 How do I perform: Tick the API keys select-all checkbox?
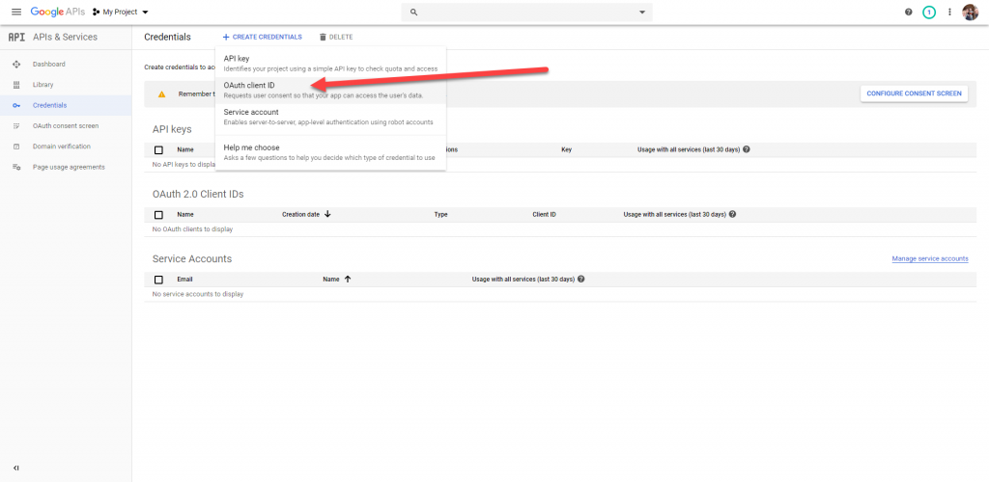pyautogui.click(x=158, y=149)
